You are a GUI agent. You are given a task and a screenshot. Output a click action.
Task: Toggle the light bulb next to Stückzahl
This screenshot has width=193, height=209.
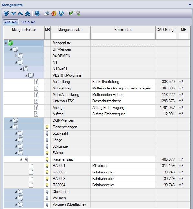click(x=47, y=133)
